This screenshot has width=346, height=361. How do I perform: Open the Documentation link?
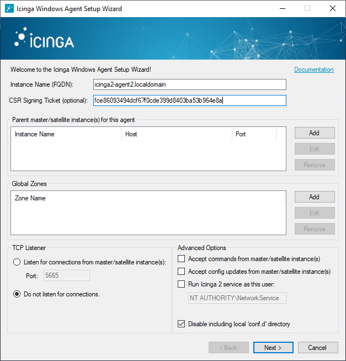pos(313,70)
